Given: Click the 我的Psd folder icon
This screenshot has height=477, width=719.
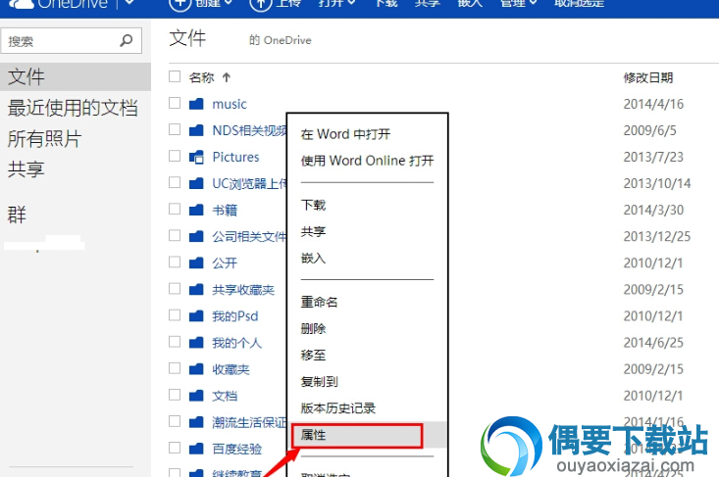Looking at the screenshot, I should 196,315.
